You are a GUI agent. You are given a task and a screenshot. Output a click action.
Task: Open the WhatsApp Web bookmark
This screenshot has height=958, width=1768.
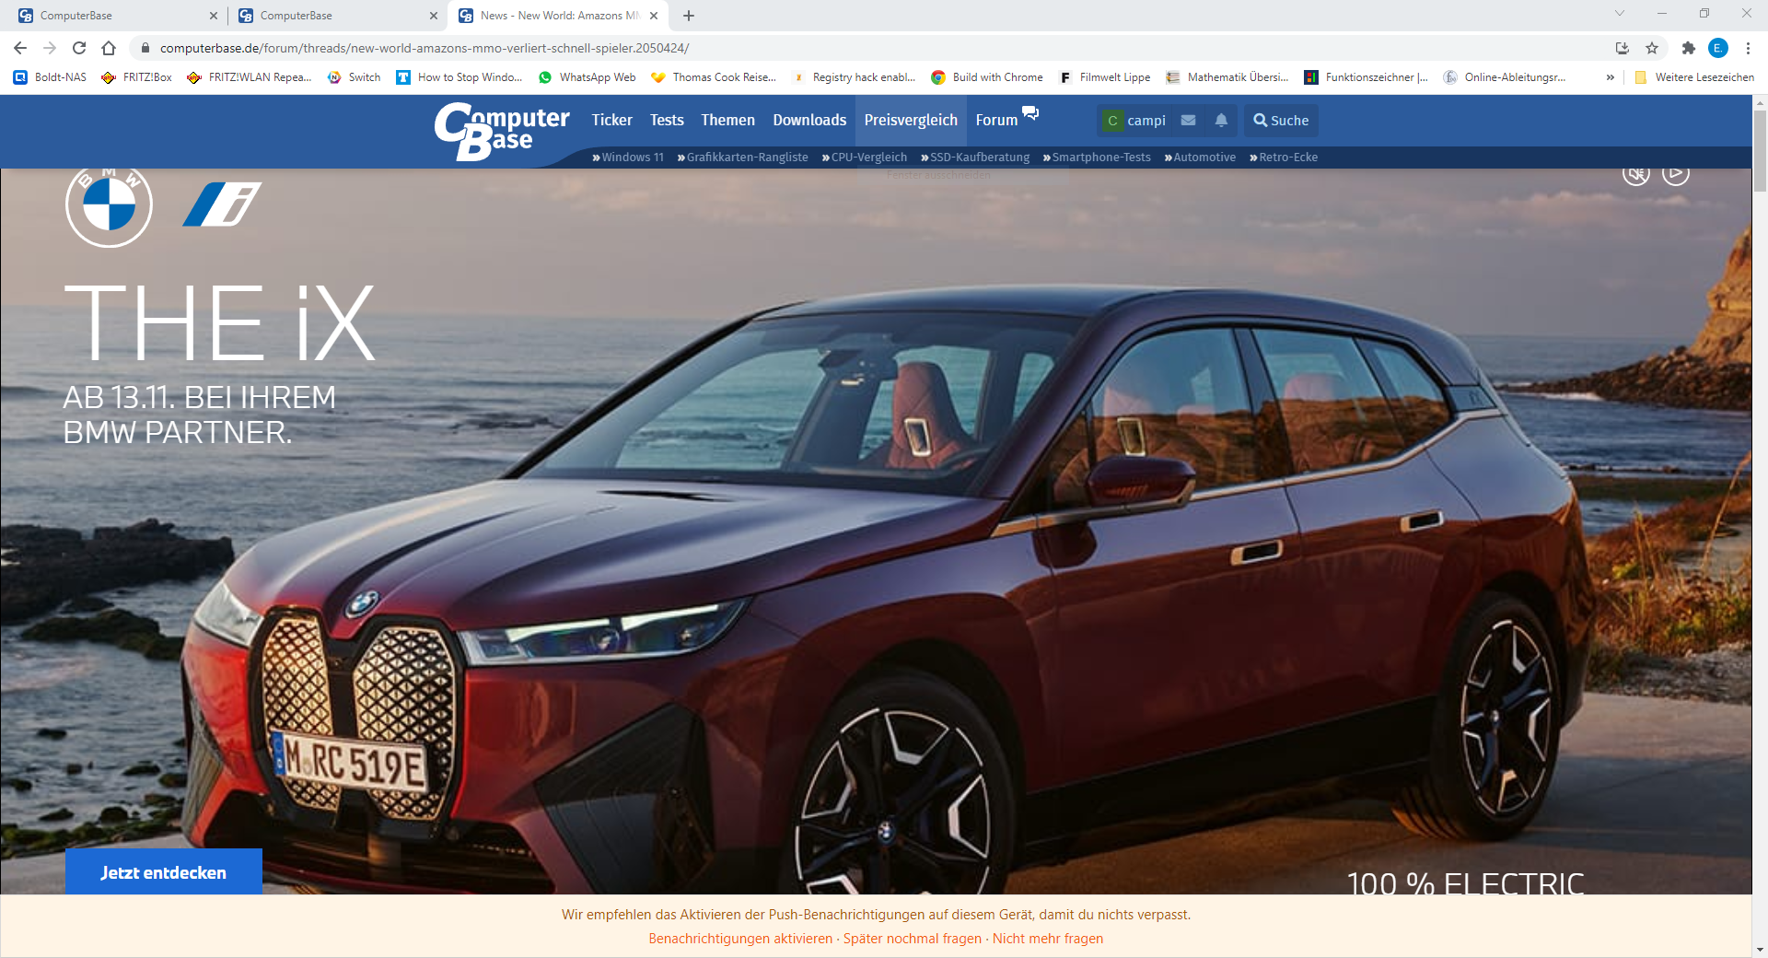click(587, 77)
